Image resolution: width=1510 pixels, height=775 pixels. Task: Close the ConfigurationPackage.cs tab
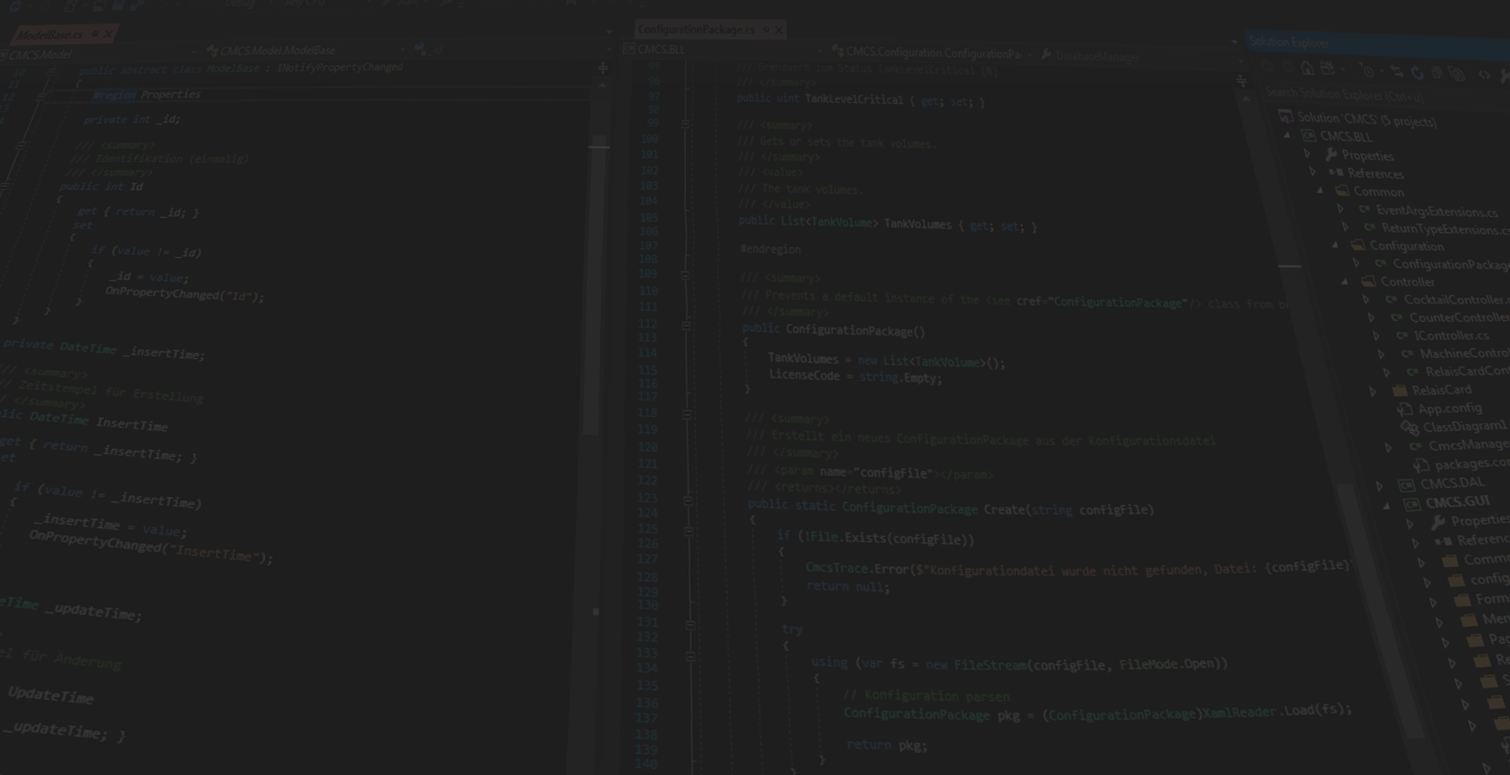click(x=779, y=30)
